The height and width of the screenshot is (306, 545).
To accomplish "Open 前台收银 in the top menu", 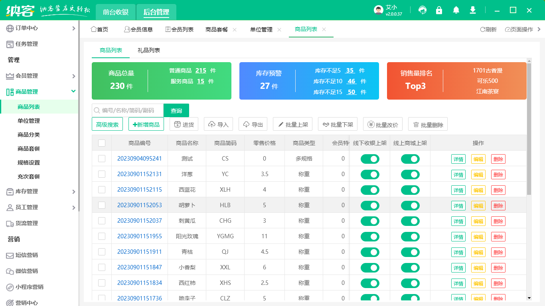I will click(115, 12).
